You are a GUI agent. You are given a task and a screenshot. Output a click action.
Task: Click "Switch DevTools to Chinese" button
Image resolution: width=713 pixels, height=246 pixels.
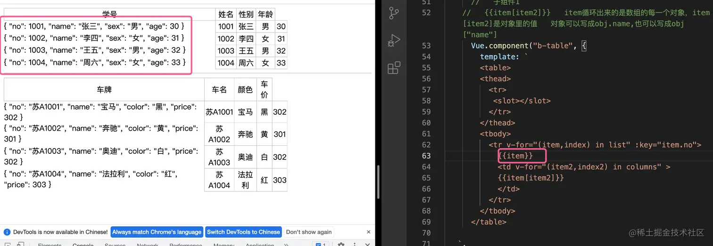click(243, 232)
